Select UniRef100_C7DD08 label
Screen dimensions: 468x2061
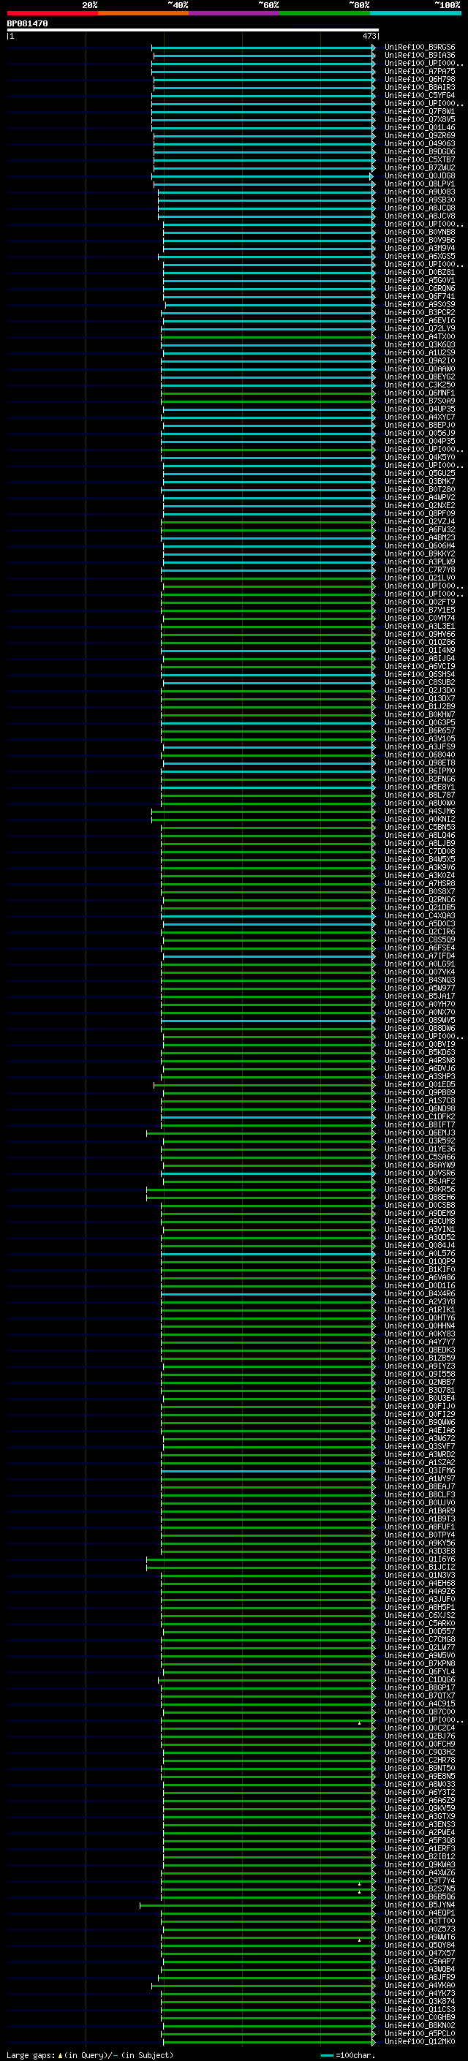tap(419, 851)
